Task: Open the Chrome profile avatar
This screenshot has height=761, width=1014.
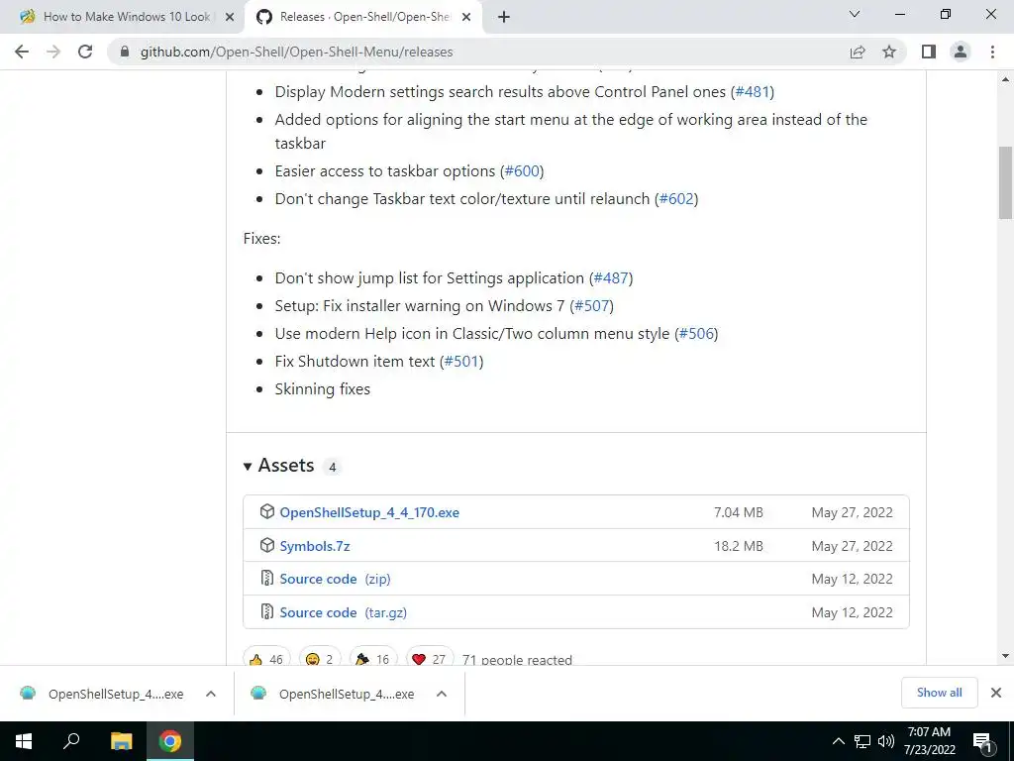Action: click(961, 52)
